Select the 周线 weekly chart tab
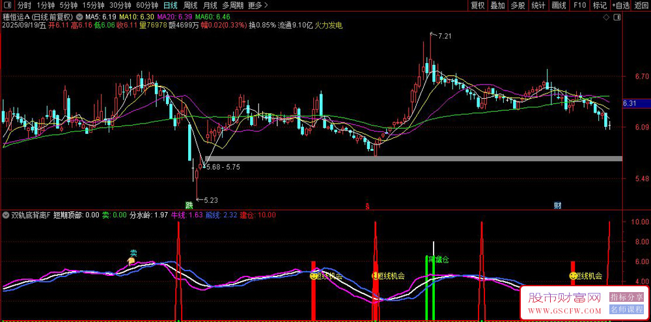The width and height of the screenshot is (651, 322). (190, 5)
